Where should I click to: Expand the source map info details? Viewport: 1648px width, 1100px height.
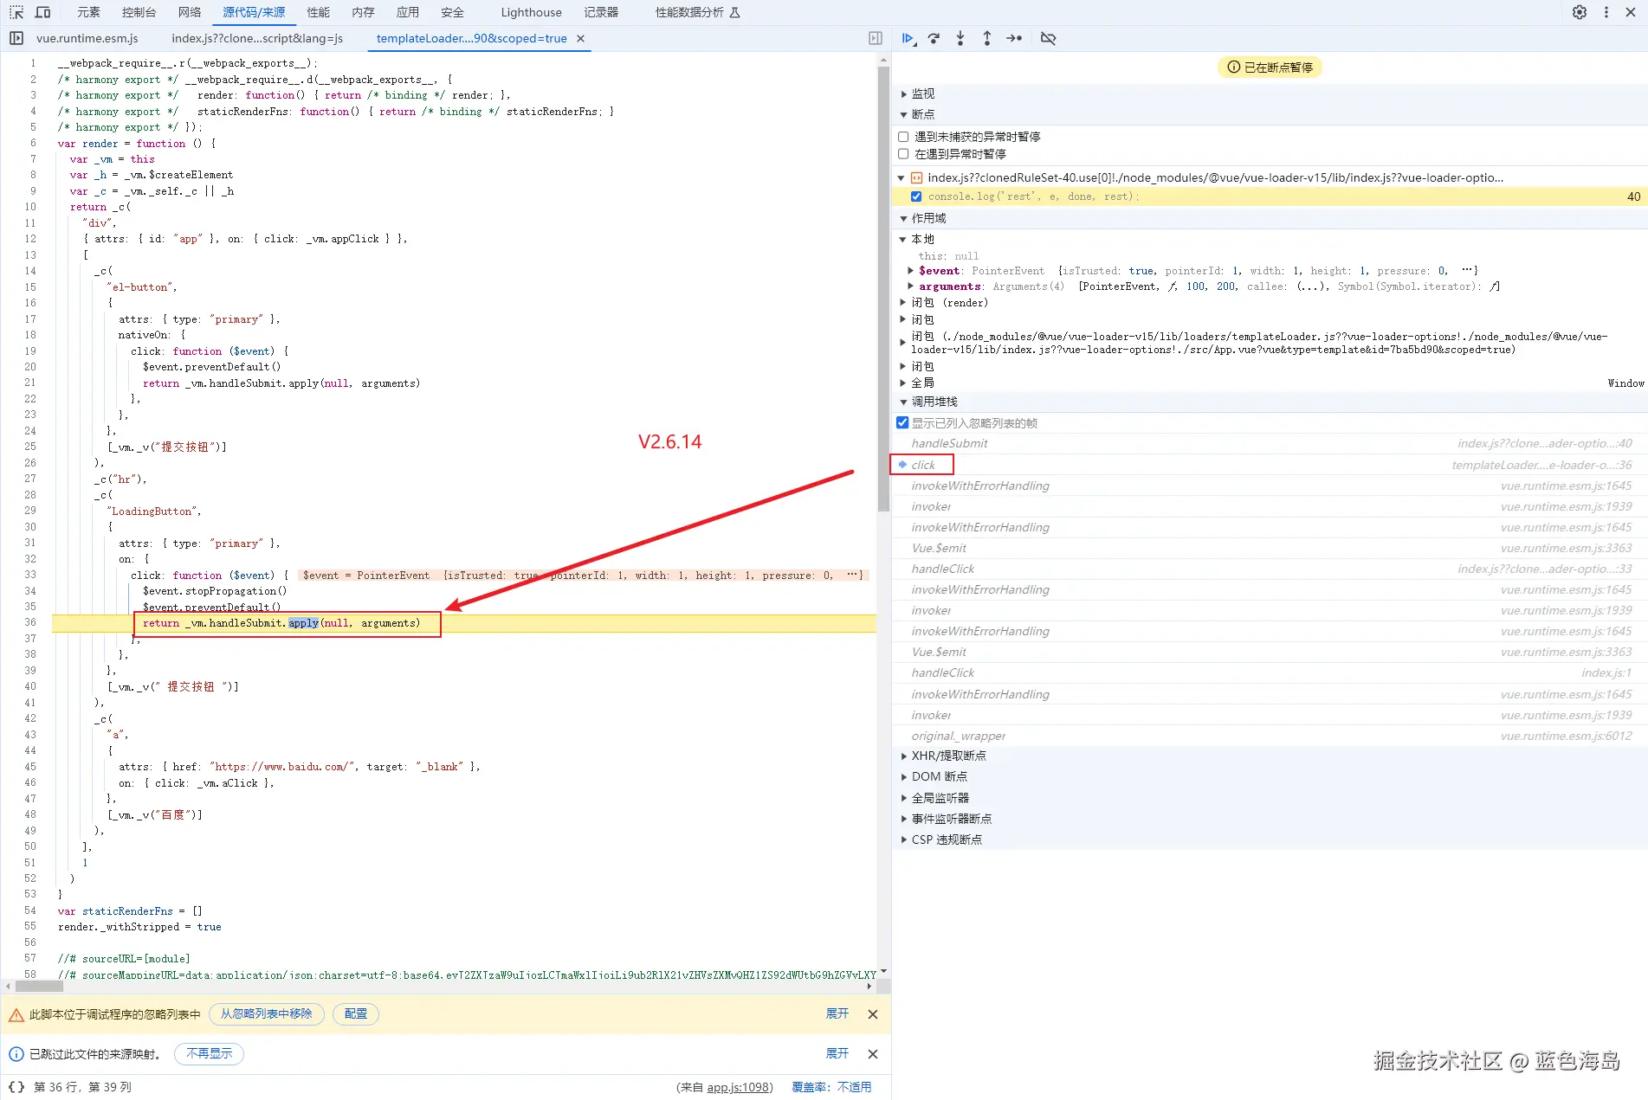(837, 1054)
